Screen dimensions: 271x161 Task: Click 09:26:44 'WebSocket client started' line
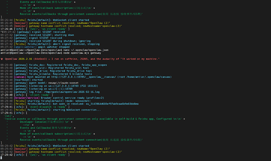tap(45, 20)
